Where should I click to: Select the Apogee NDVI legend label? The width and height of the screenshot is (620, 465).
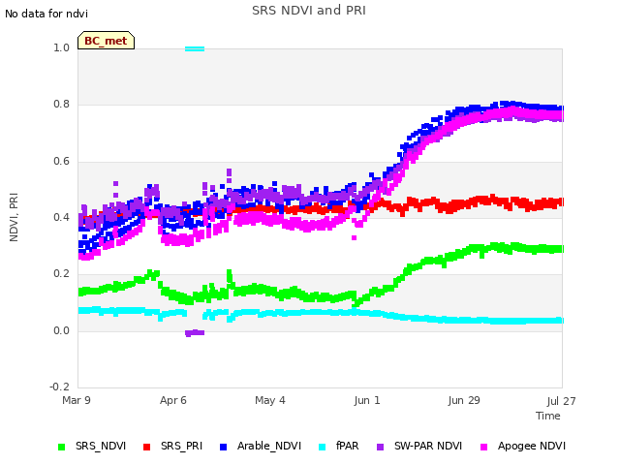[532, 446]
